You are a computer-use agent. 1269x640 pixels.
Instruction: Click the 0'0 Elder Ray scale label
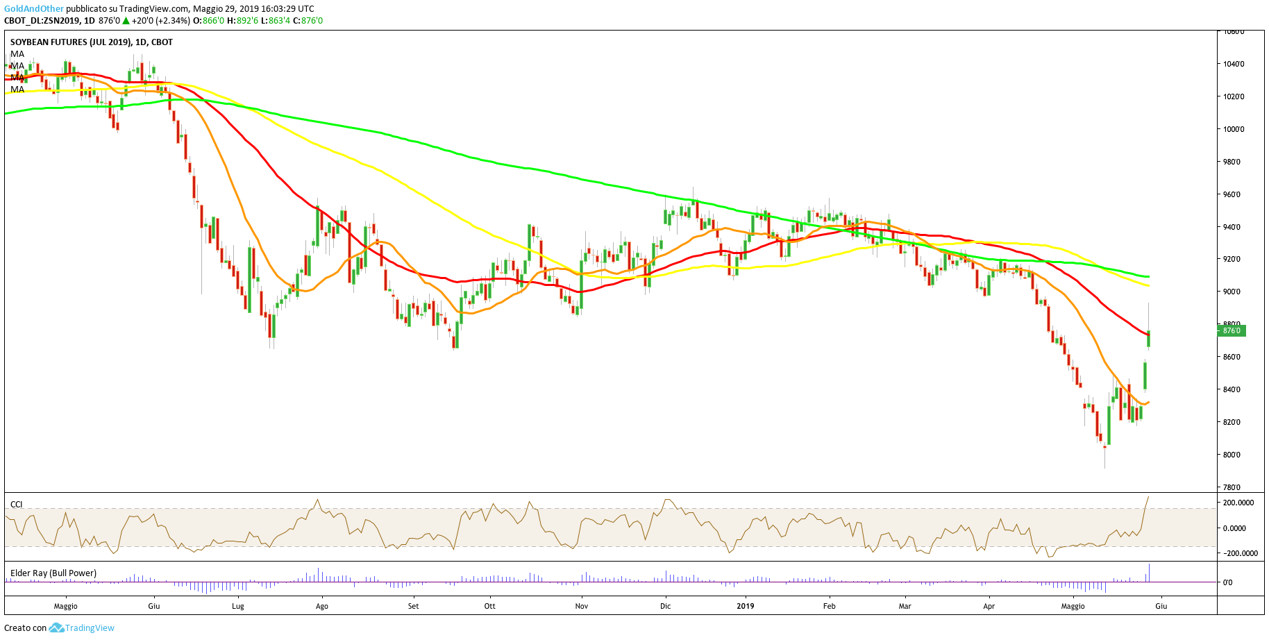pyautogui.click(x=1228, y=583)
